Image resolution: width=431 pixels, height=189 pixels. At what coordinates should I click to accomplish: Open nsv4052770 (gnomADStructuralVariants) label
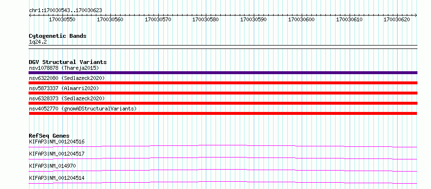tap(83, 109)
